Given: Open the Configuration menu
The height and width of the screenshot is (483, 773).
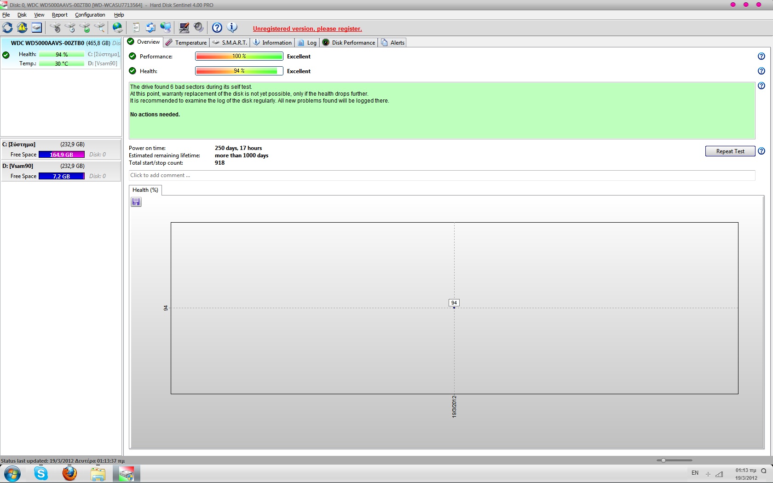Looking at the screenshot, I should click(x=90, y=15).
